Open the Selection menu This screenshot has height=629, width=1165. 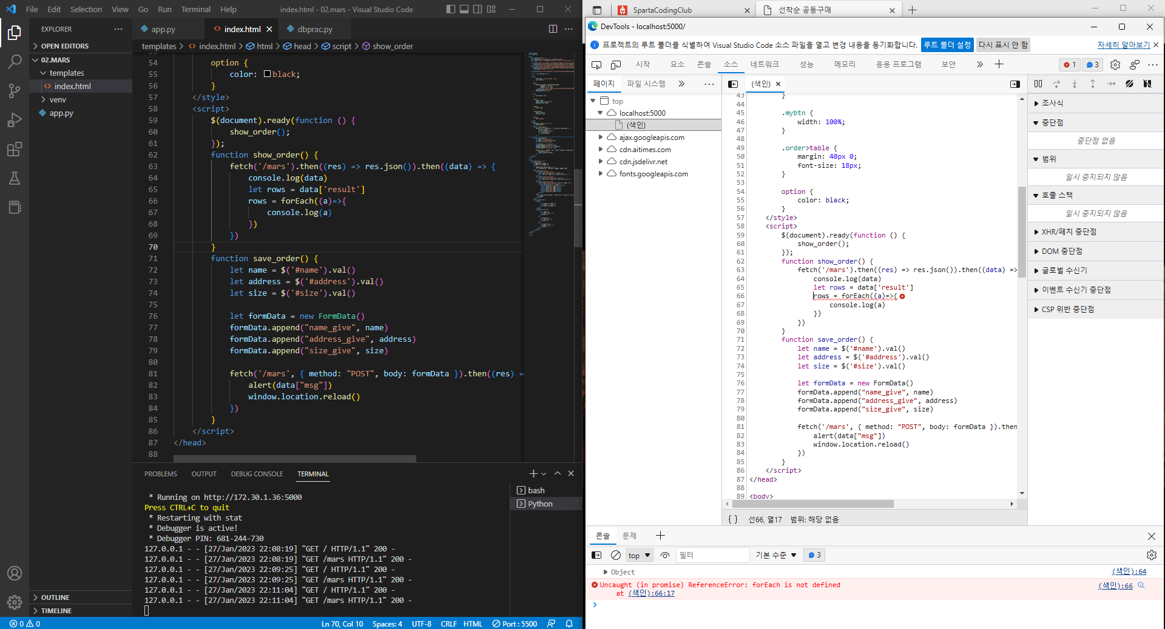(86, 9)
